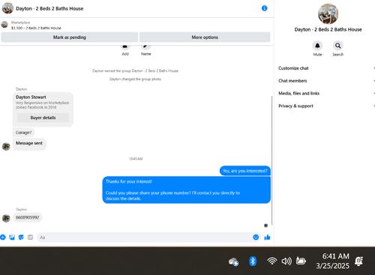The width and height of the screenshot is (375, 275).
Task: Click Dayton's avatar beside the phone number
Action: pos(6,218)
